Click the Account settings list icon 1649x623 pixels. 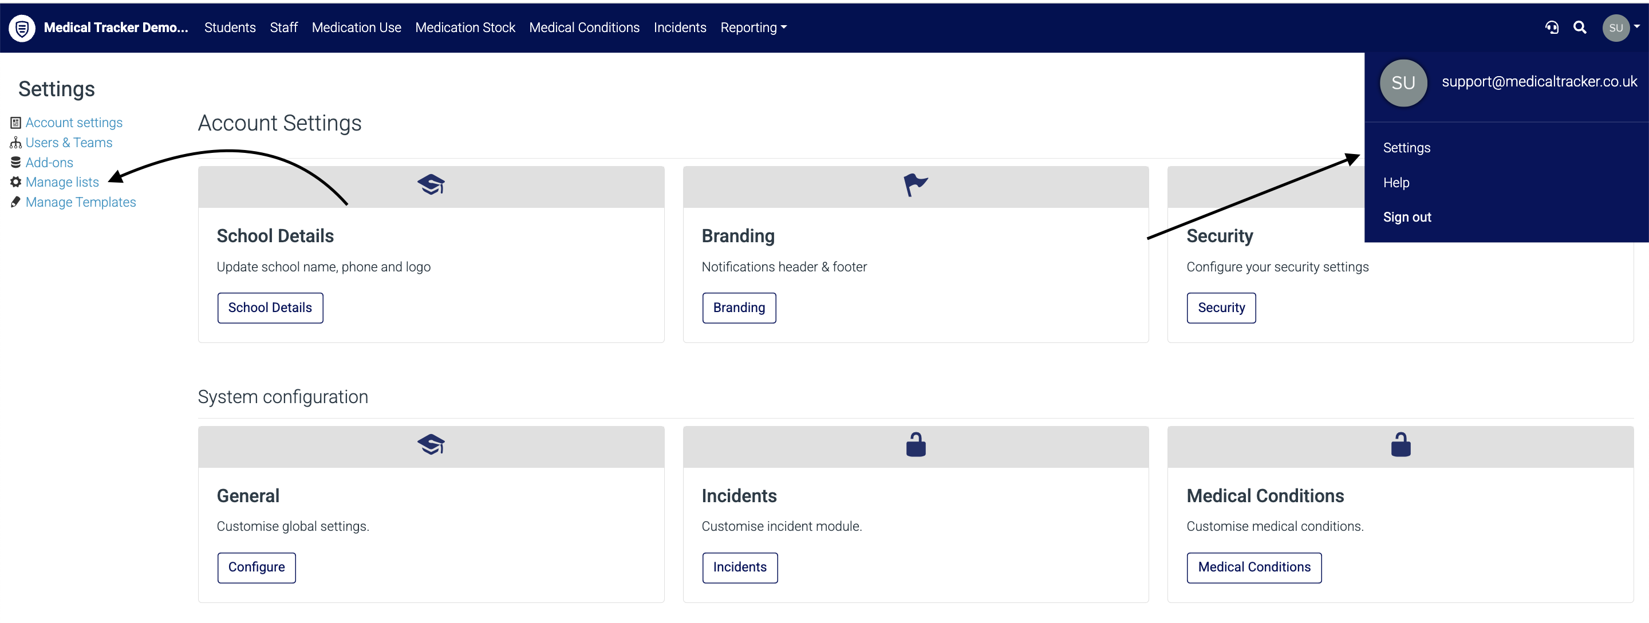point(15,123)
